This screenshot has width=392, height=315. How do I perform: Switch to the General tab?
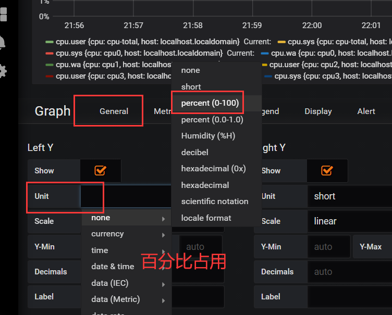pyautogui.click(x=114, y=111)
